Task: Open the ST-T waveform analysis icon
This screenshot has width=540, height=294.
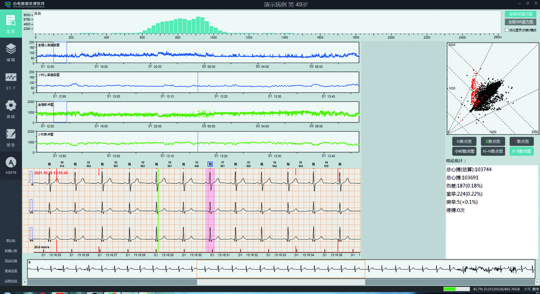Action: (x=11, y=78)
